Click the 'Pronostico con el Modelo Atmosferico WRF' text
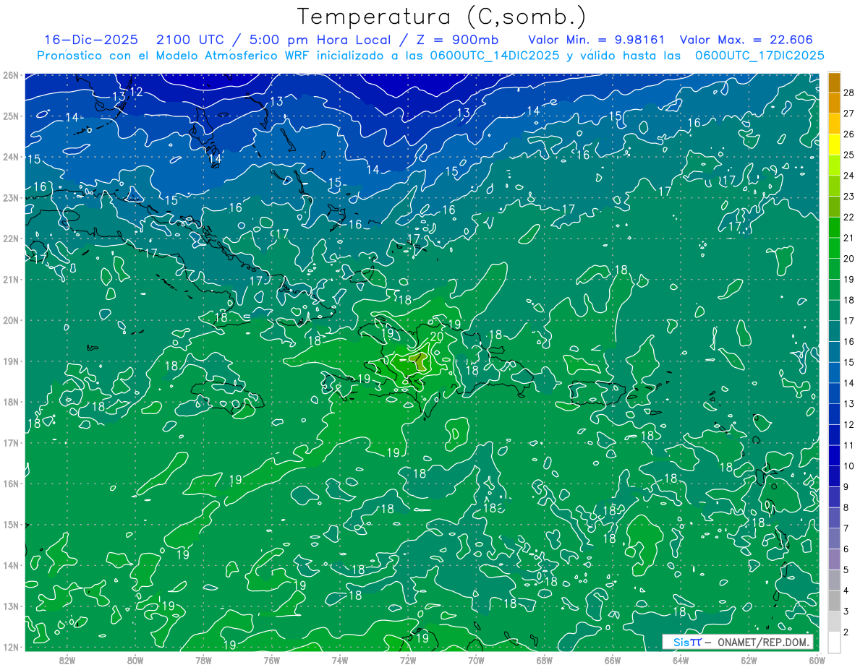868x670 pixels. [174, 56]
